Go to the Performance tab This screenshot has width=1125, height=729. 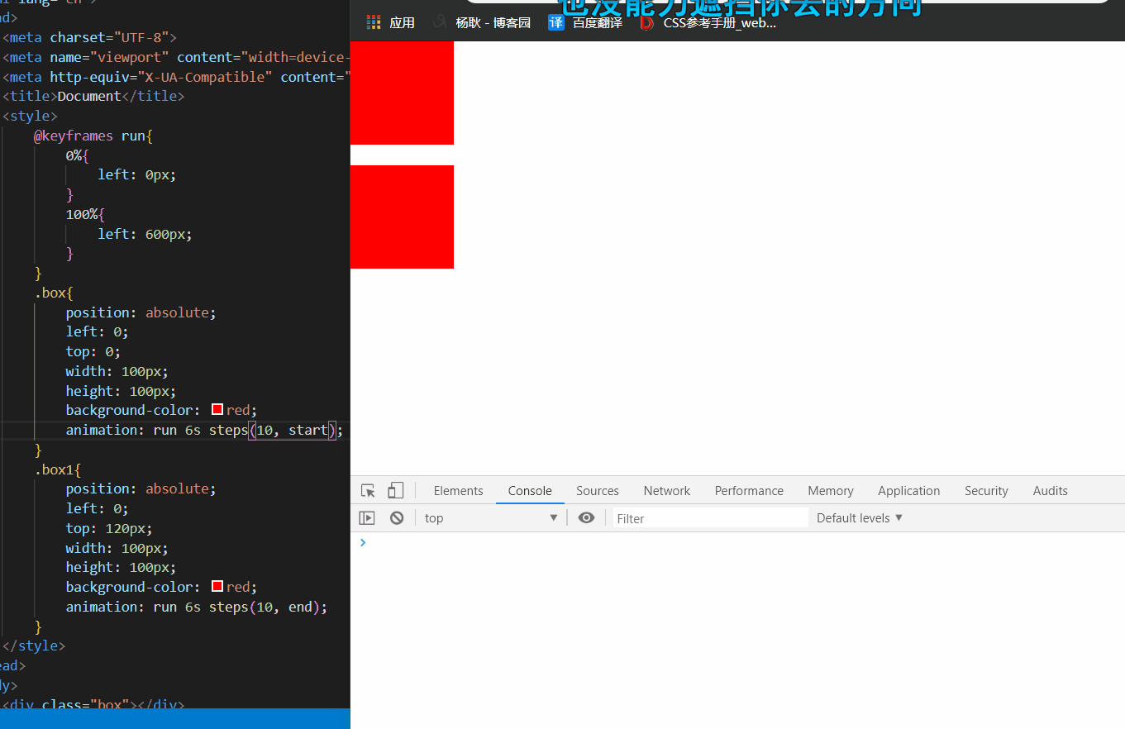pos(749,490)
